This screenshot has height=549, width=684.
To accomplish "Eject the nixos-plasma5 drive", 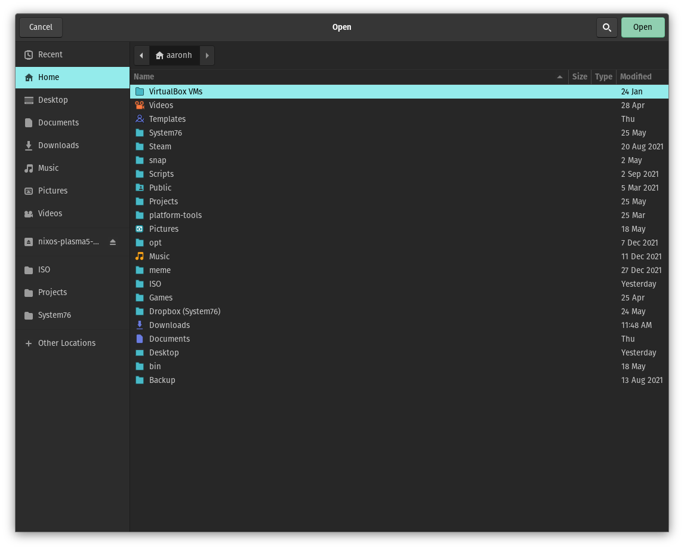I will pyautogui.click(x=113, y=241).
